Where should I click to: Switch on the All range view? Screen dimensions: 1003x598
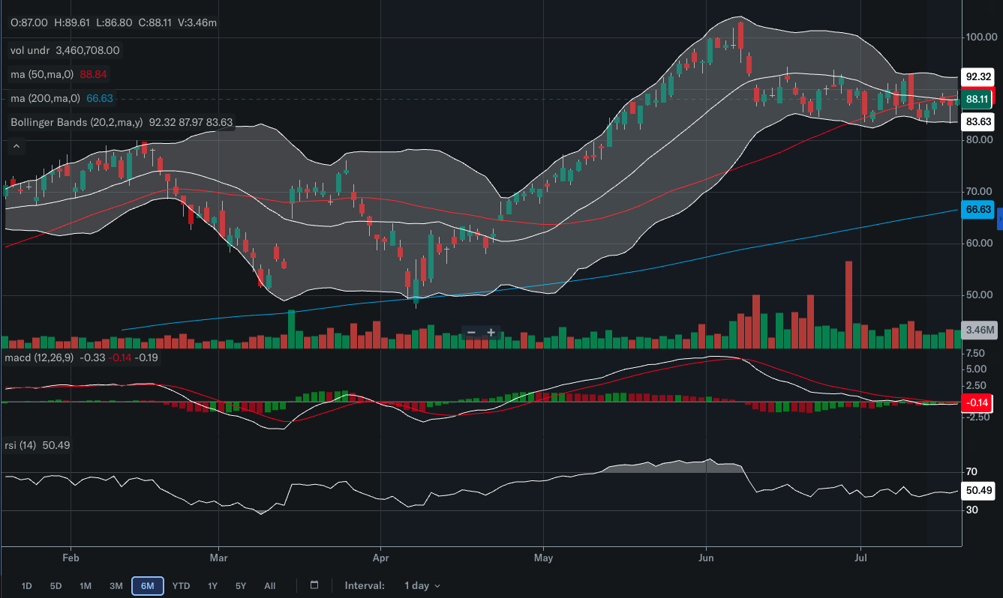click(269, 586)
